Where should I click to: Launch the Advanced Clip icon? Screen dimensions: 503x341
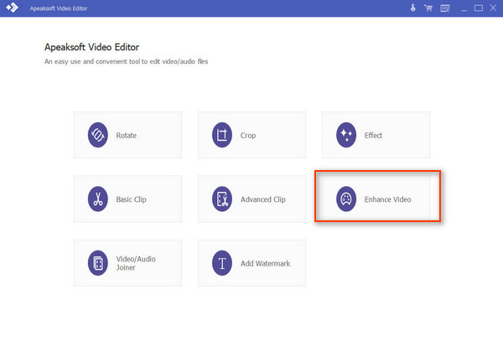pyautogui.click(x=222, y=199)
